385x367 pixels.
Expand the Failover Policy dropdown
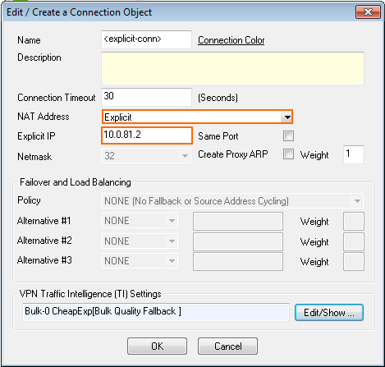tap(232, 201)
